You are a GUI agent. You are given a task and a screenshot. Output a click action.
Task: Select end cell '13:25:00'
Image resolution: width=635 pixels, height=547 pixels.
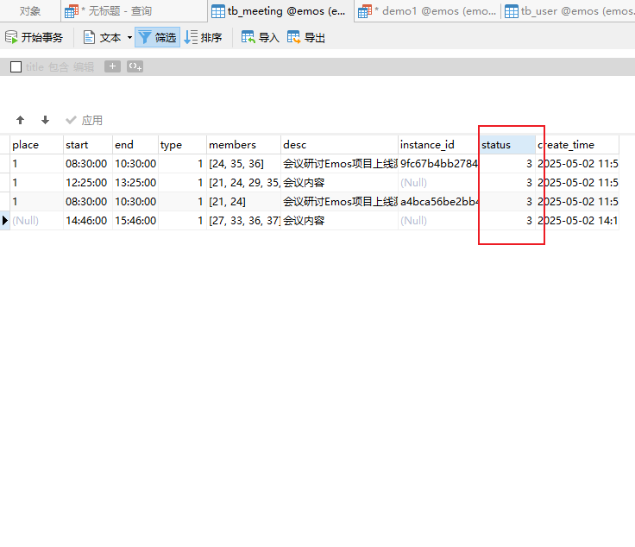[x=135, y=183]
